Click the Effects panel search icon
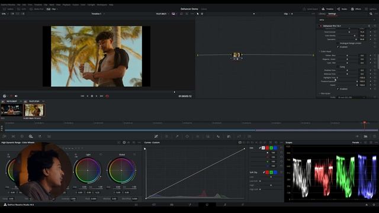Viewport: 379px width, 213px height. [x=371, y=14]
